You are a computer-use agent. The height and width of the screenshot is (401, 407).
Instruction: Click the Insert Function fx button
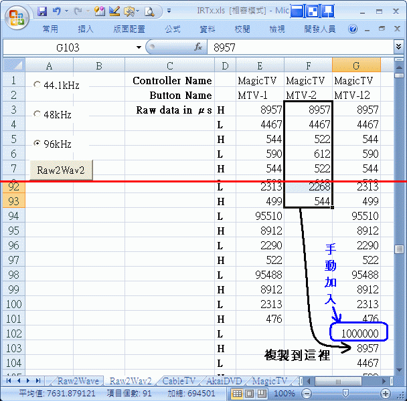tap(198, 47)
